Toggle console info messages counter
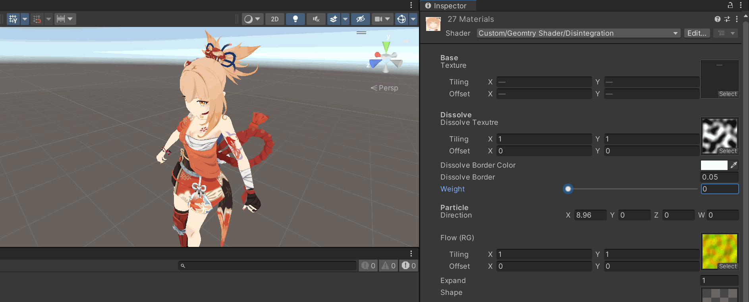 pos(368,266)
